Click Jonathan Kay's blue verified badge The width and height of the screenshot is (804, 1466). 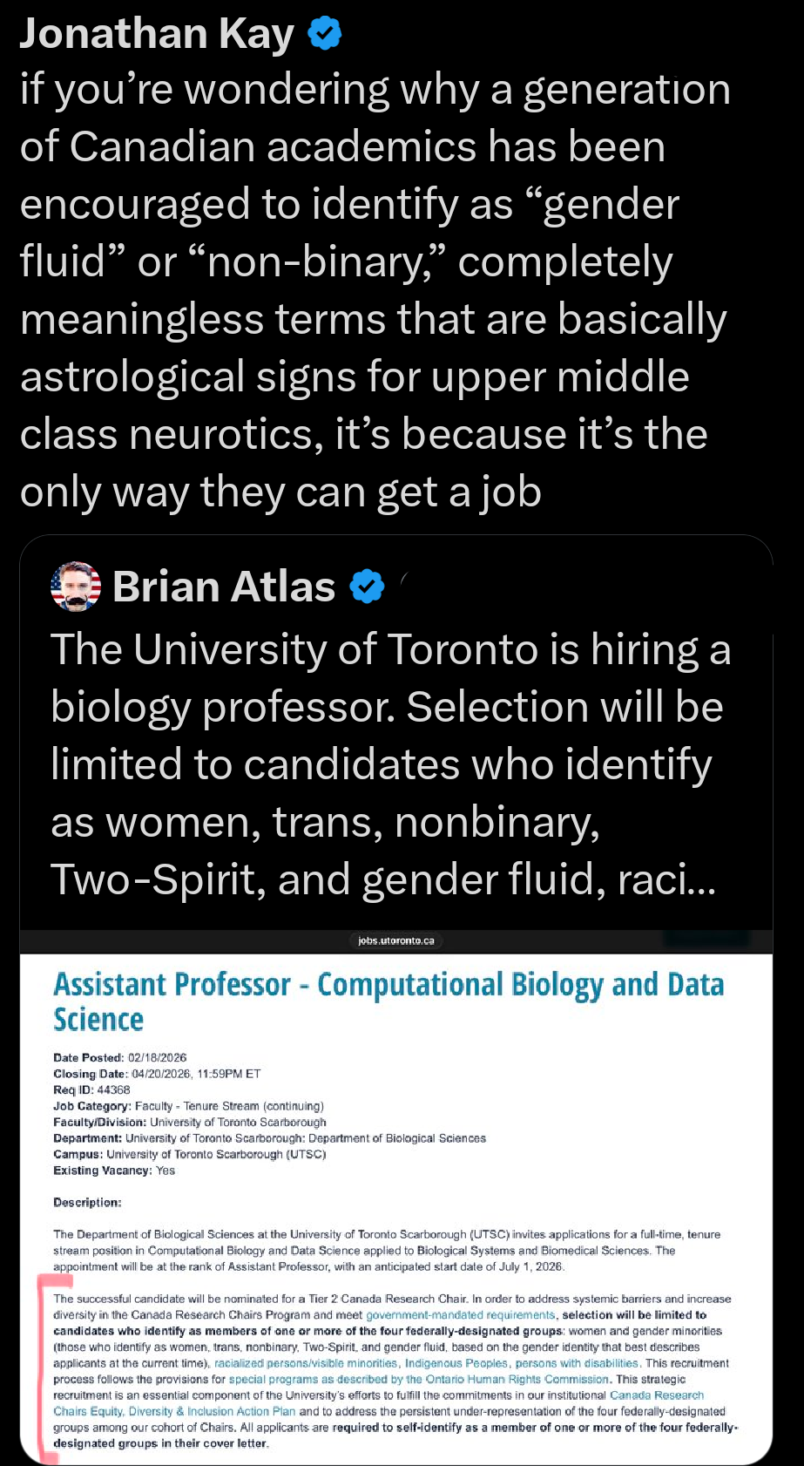pos(324,32)
